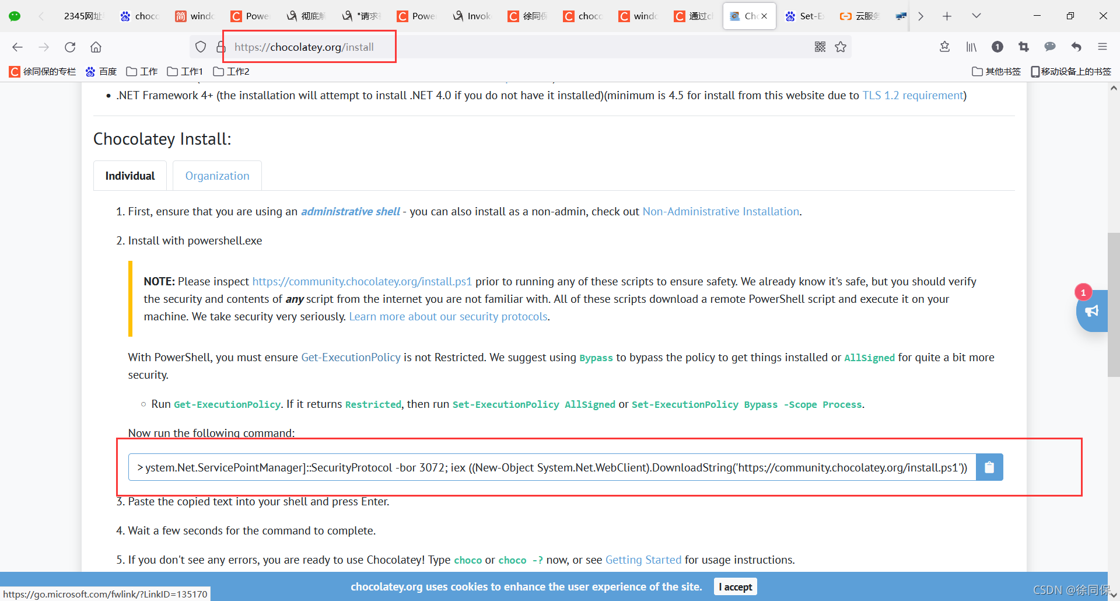
Task: Select the Individual install tab
Action: 130,176
